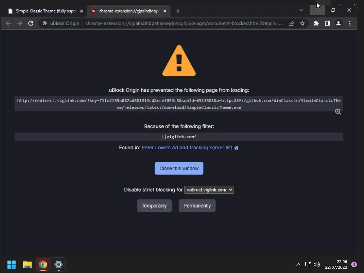This screenshot has height=273, width=364.
Task: Open Chrome's three-dot menu
Action: click(x=350, y=23)
